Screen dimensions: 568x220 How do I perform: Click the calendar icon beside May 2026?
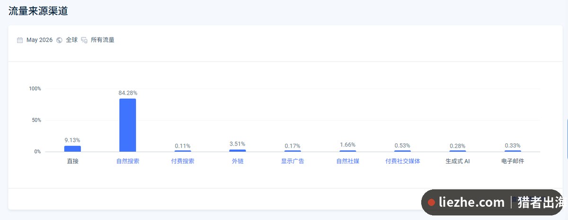(x=20, y=40)
